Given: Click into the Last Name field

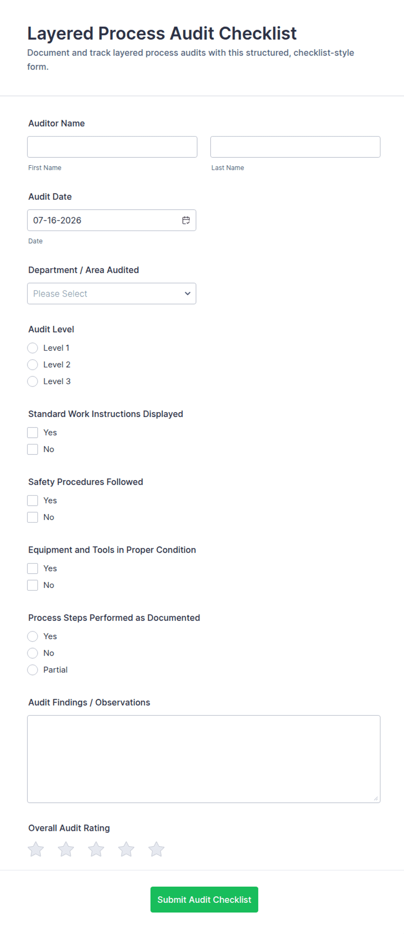Looking at the screenshot, I should click(295, 147).
